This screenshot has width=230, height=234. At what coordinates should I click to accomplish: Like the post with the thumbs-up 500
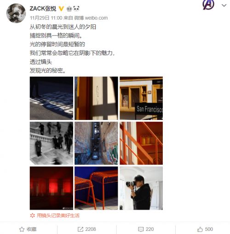tap(205, 229)
